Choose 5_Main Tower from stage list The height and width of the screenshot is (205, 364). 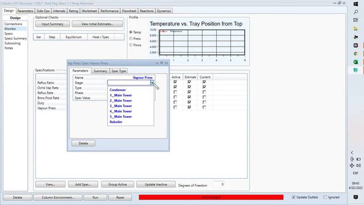click(121, 116)
